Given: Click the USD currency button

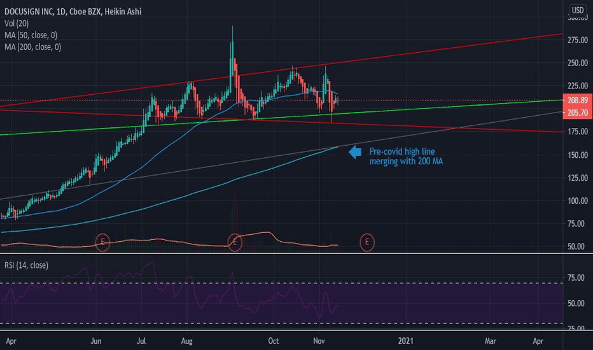Looking at the screenshot, I should [x=578, y=10].
